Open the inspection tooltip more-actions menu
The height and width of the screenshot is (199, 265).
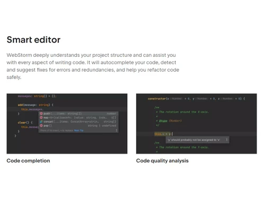[x=227, y=140]
